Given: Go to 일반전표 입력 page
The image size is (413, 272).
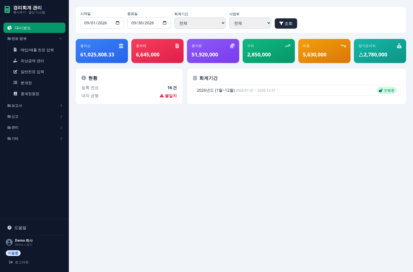Looking at the screenshot, I should click(37, 72).
